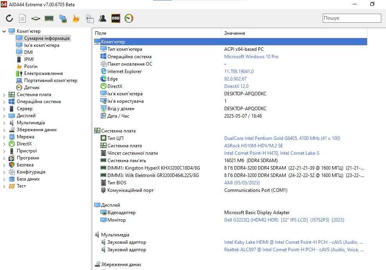Expand the Операційна система tree node
This screenshot has width=386, height=270.
tap(4, 102)
